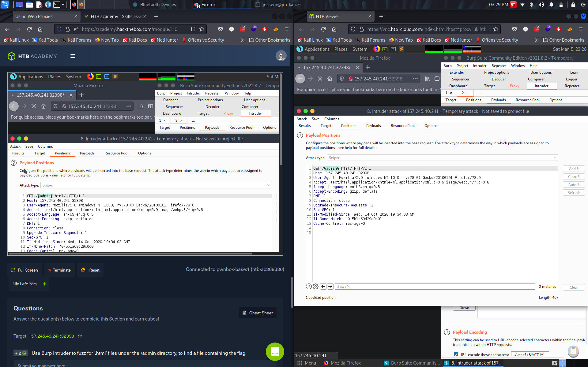The image size is (588, 367).
Task: Open Payload Positions help icon
Action: click(x=300, y=135)
